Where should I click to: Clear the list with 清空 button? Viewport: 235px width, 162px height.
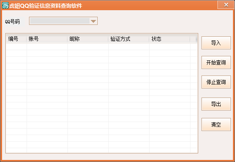point(216,124)
